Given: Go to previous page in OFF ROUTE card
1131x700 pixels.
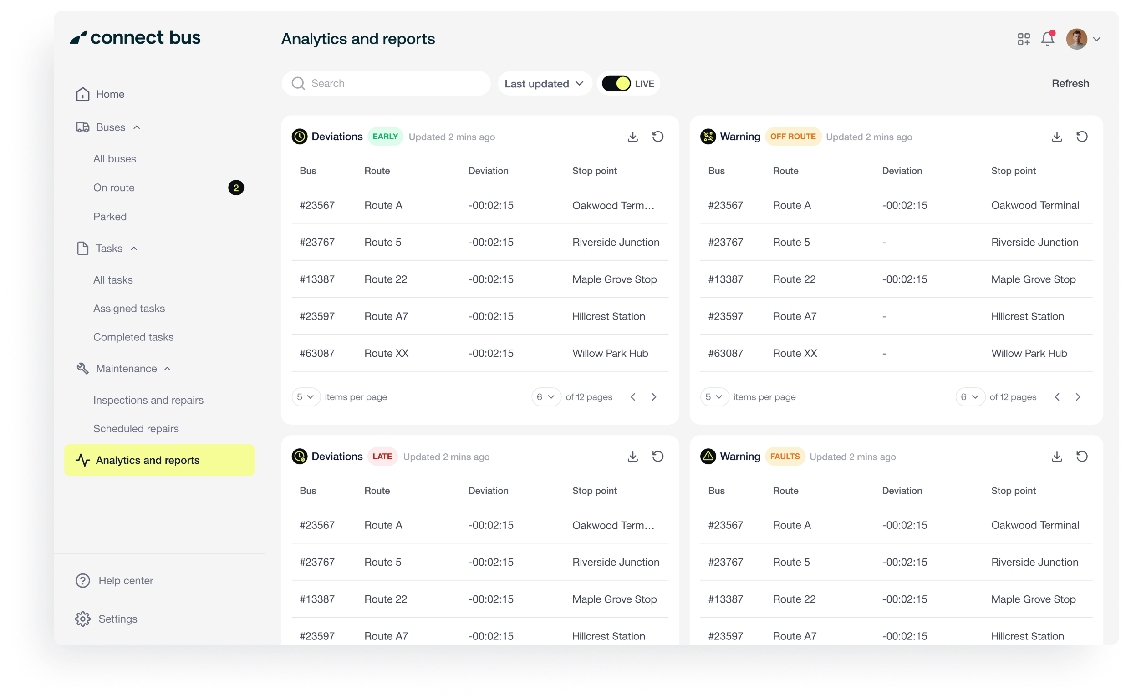Looking at the screenshot, I should 1056,397.
